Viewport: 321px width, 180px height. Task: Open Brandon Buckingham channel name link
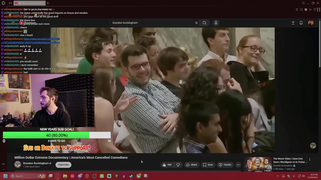tap(36, 163)
